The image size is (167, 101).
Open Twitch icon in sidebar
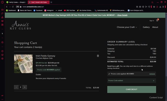click(x=2, y=21)
